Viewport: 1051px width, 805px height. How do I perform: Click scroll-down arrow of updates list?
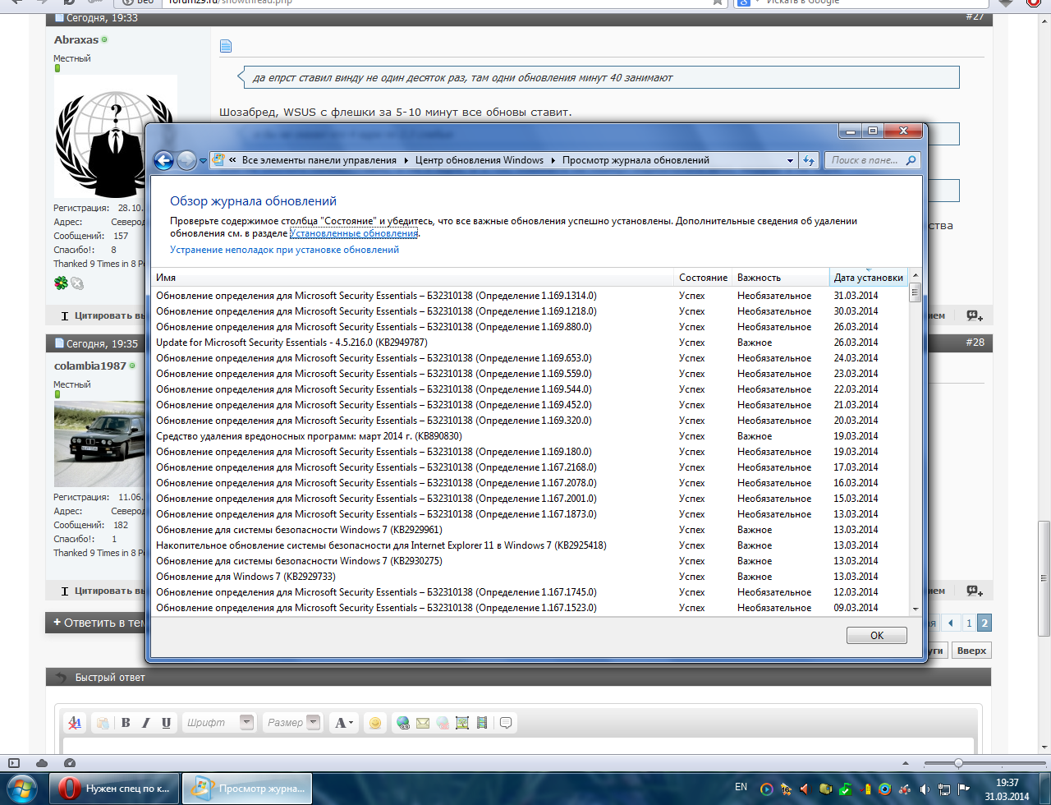tap(916, 609)
